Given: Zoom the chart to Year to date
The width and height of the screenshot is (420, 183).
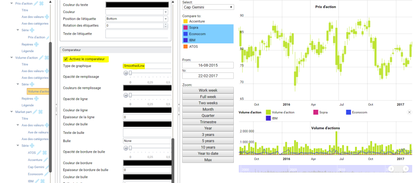Looking at the screenshot, I should pos(208,154).
